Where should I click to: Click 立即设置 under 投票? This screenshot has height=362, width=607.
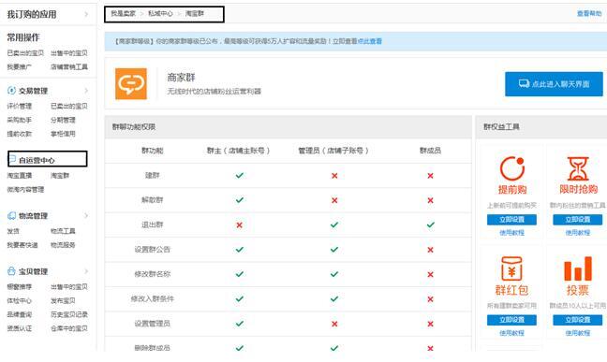577,320
